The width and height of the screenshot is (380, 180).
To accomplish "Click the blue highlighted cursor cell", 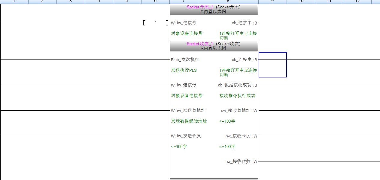I will pos(272,65).
